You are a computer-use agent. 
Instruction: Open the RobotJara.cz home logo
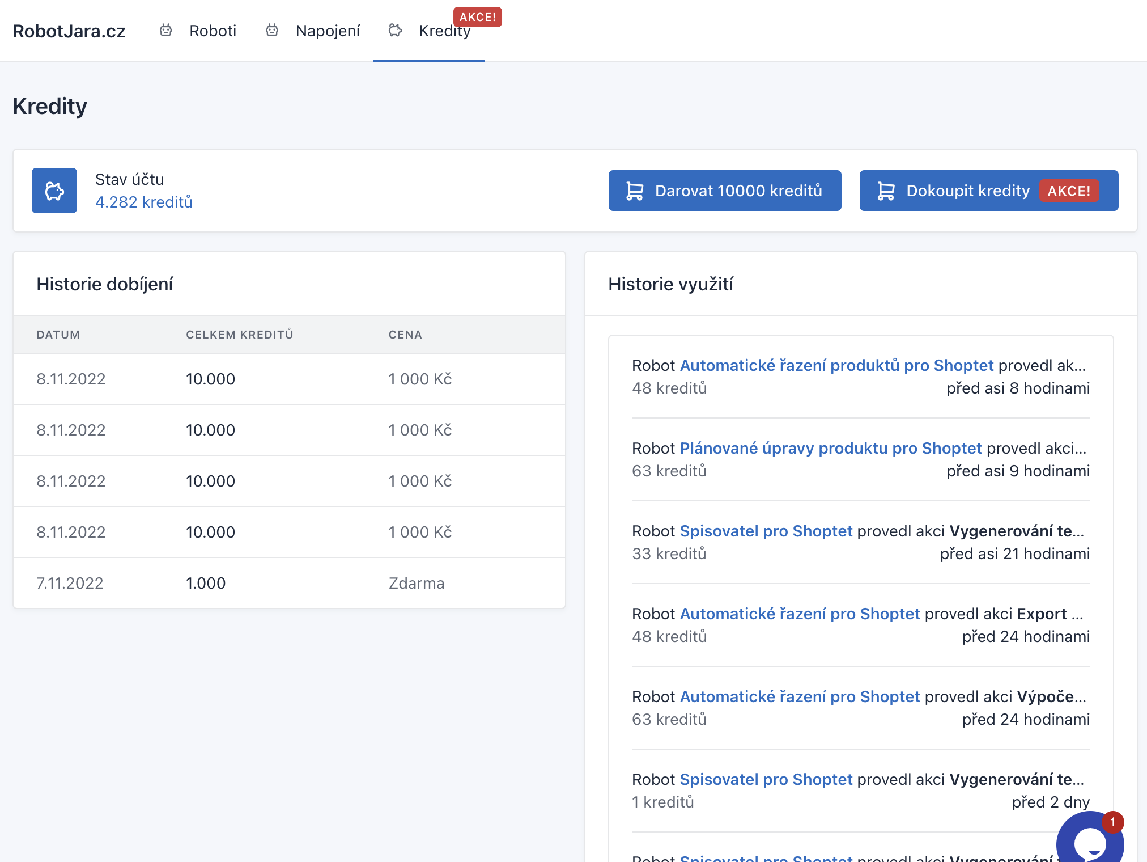point(69,31)
